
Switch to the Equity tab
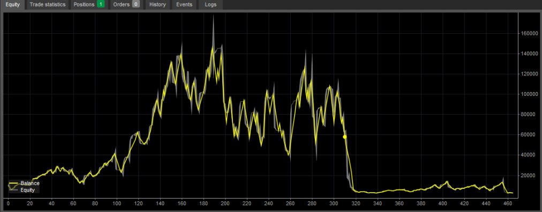pyautogui.click(x=12, y=4)
